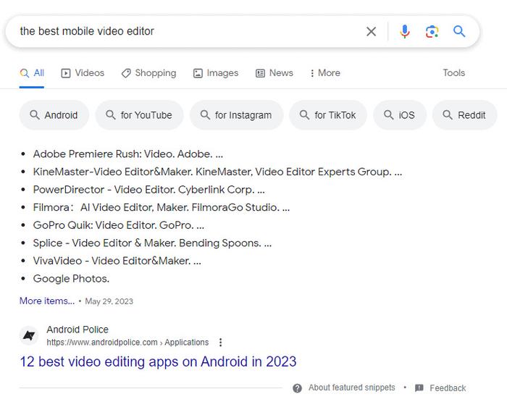Click the Android Police source name

[77, 330]
